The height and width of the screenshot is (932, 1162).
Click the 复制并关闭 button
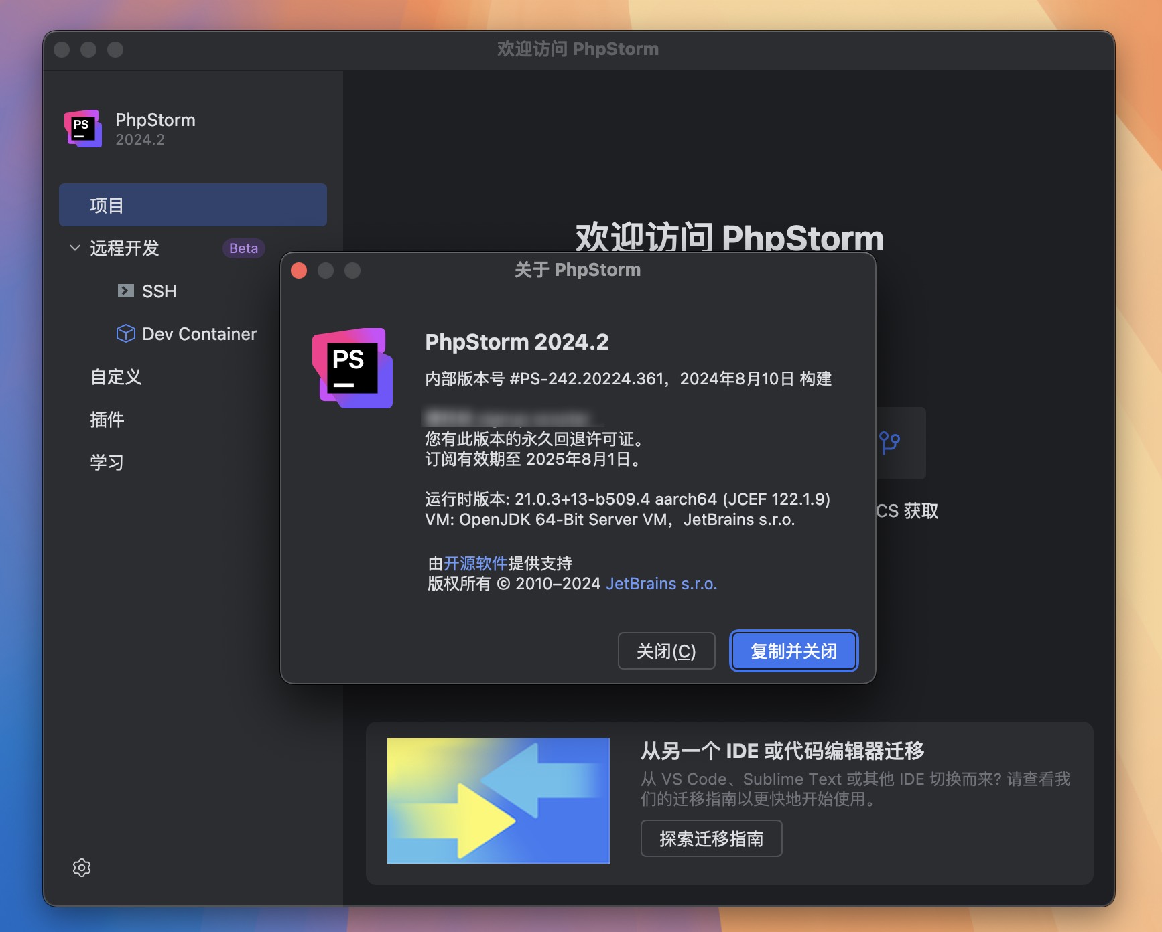tap(793, 651)
